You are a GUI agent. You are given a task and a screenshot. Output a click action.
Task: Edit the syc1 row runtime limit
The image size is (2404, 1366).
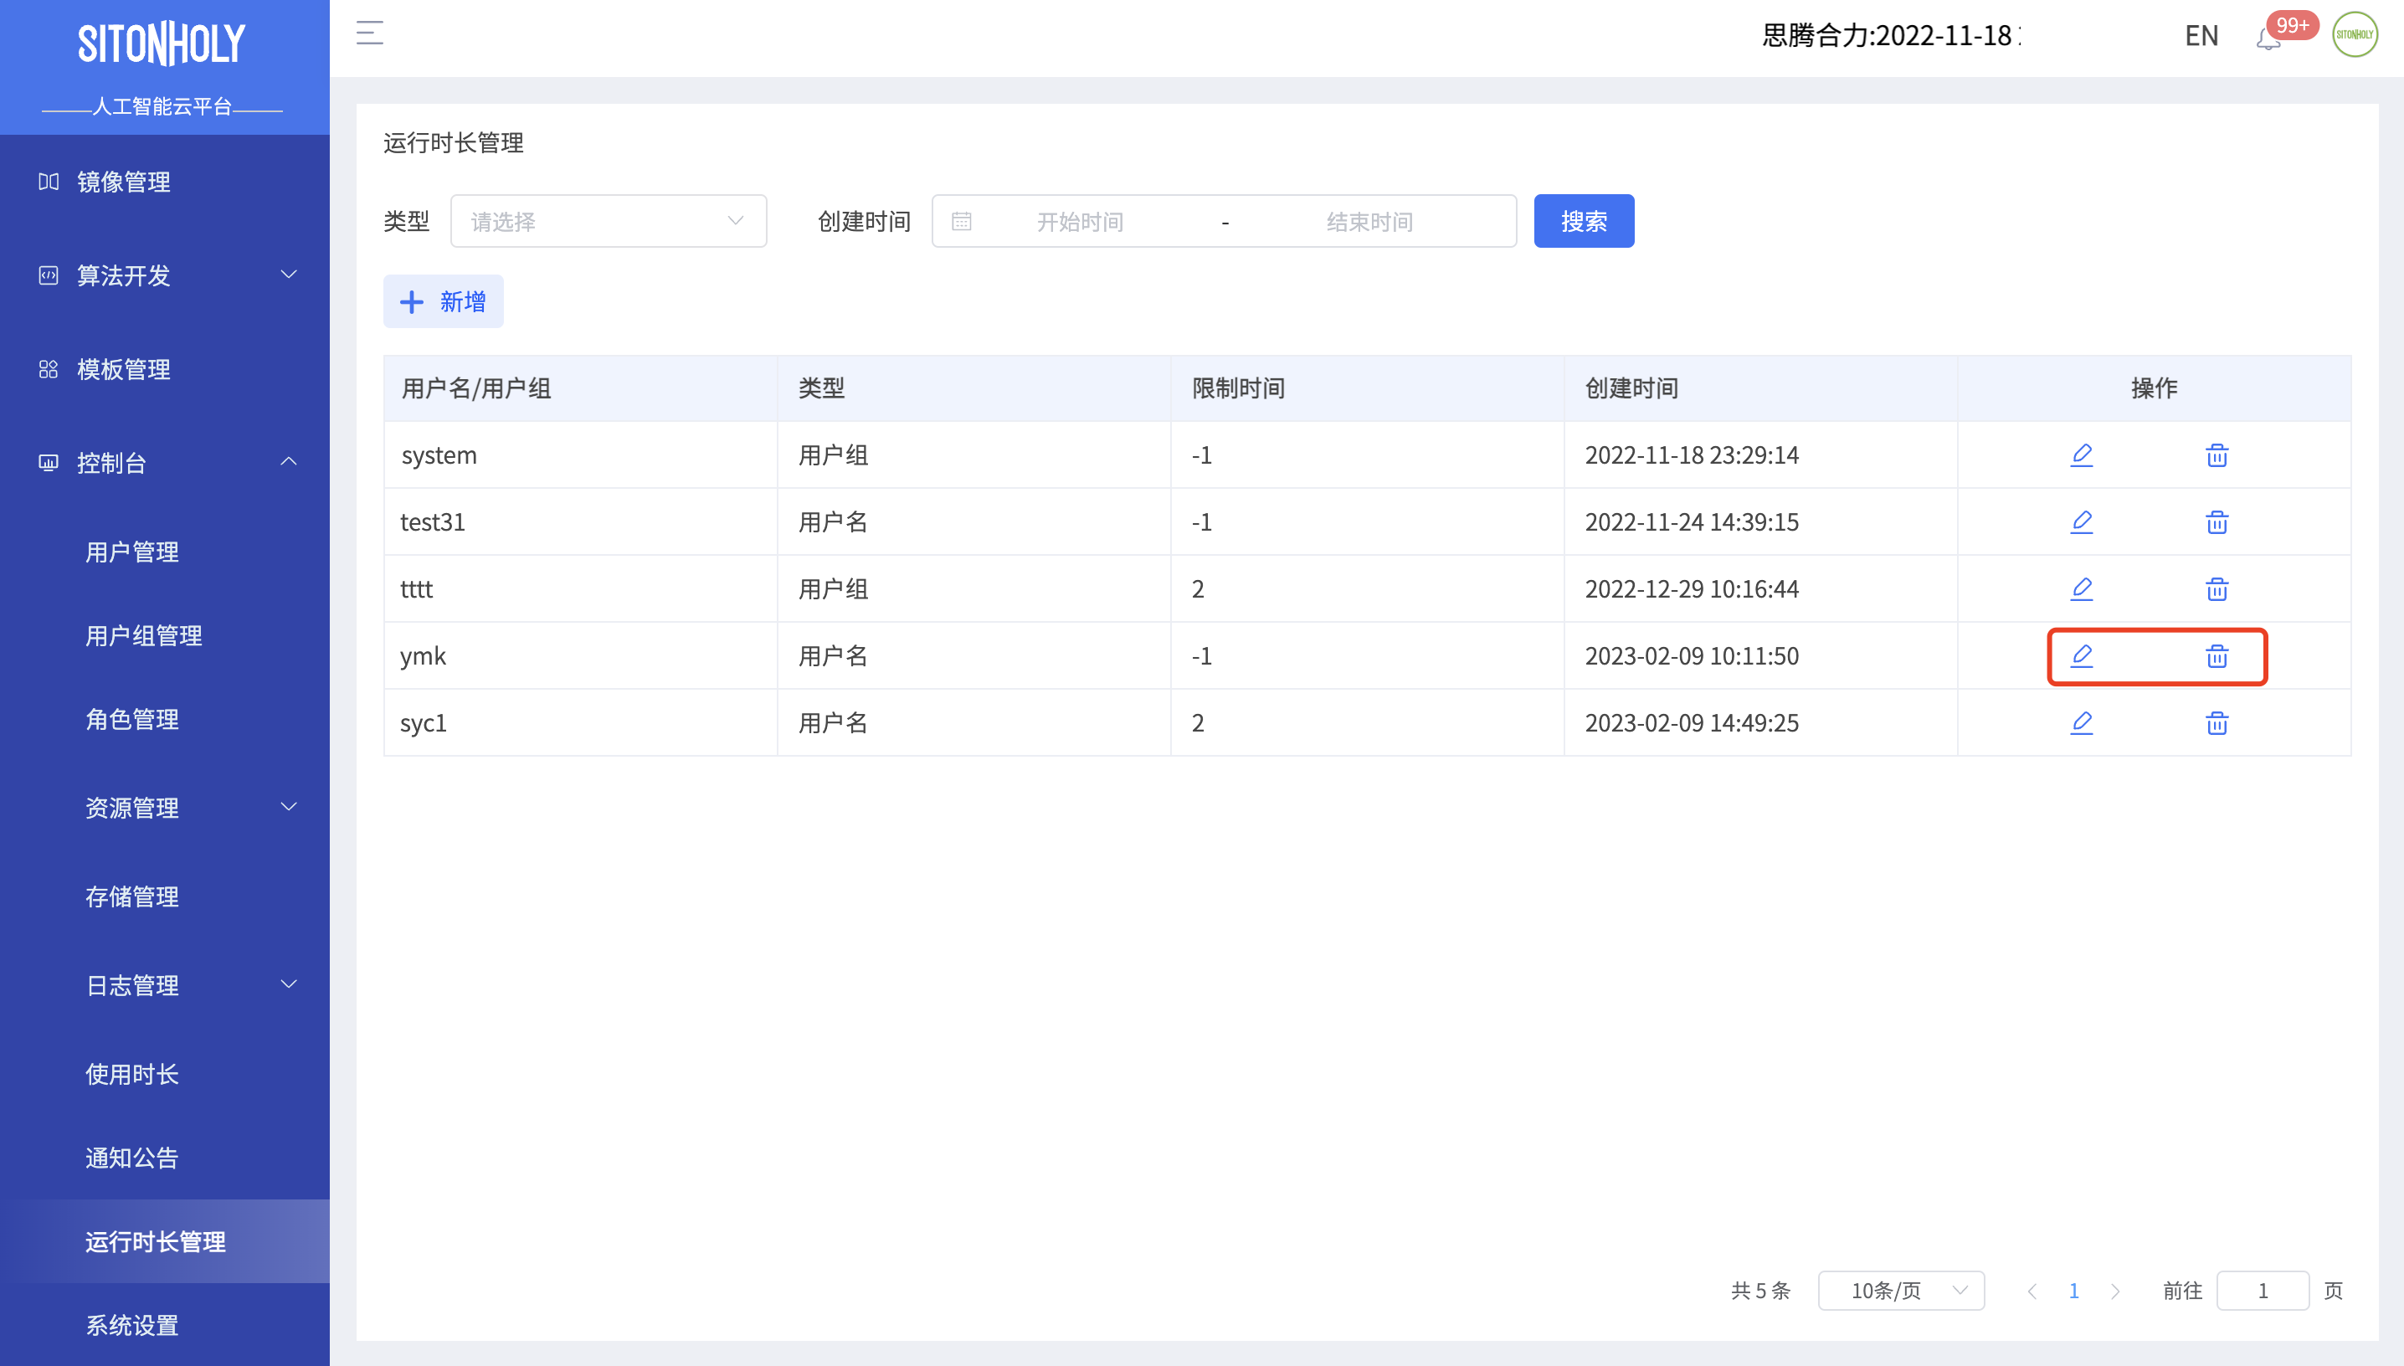(x=2082, y=722)
